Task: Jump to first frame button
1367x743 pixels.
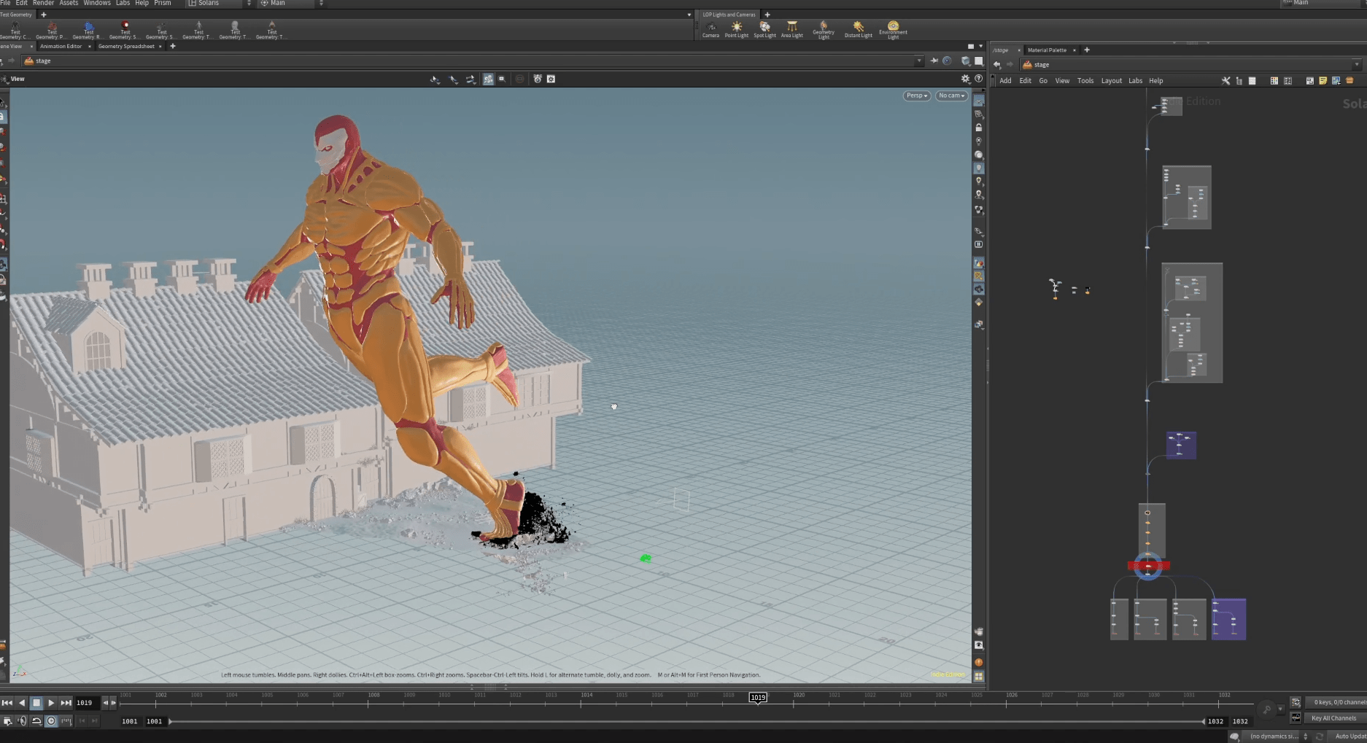Action: pyautogui.click(x=7, y=703)
